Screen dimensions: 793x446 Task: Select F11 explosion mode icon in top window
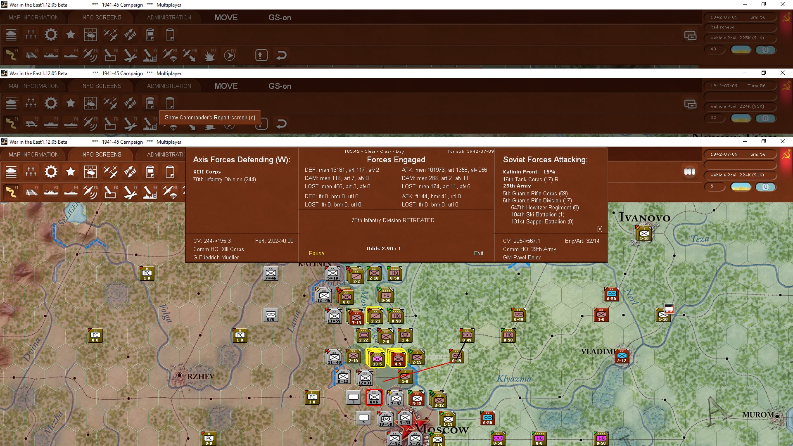click(x=209, y=55)
